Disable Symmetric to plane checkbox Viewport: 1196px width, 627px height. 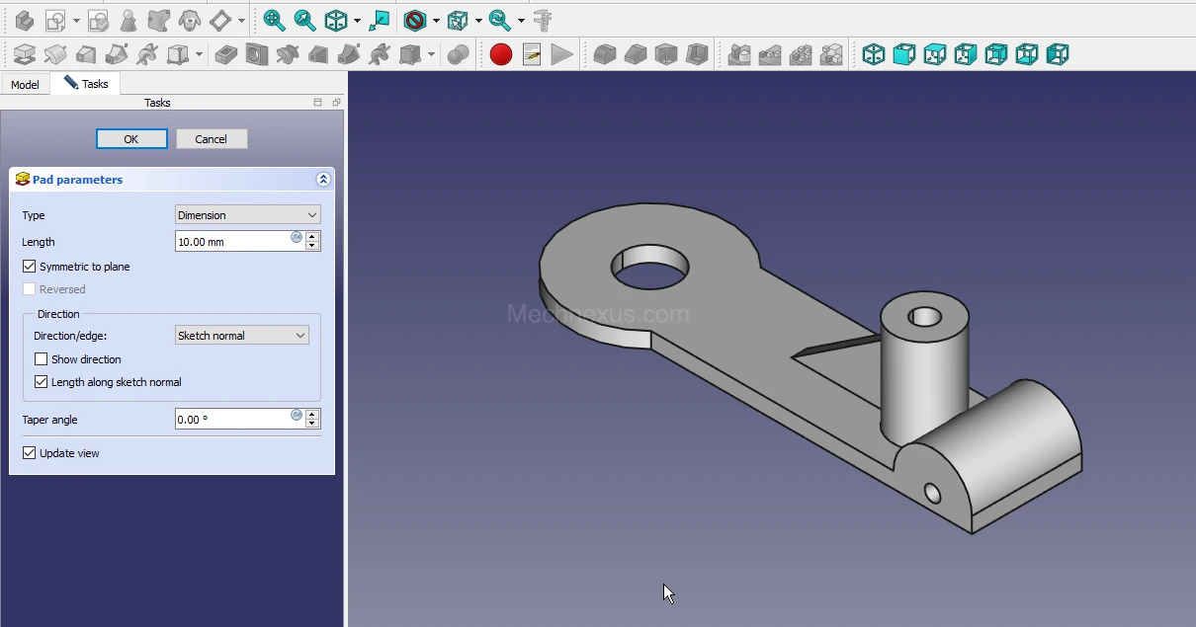pyautogui.click(x=30, y=267)
